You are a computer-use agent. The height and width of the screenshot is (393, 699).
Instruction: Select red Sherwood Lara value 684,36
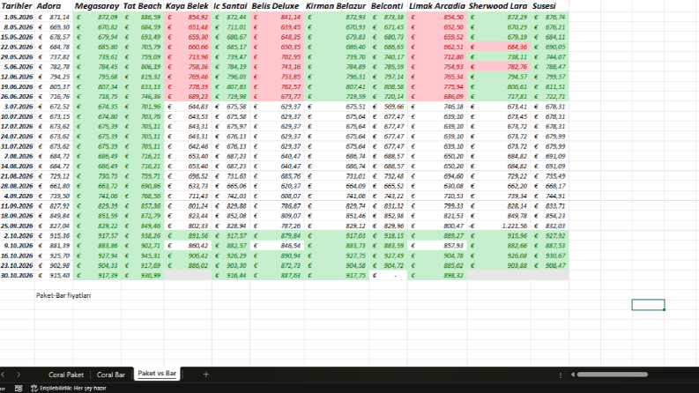[498, 47]
